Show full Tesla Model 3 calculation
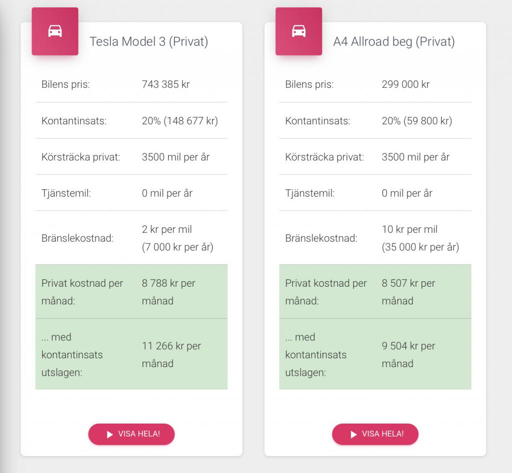 131,434
